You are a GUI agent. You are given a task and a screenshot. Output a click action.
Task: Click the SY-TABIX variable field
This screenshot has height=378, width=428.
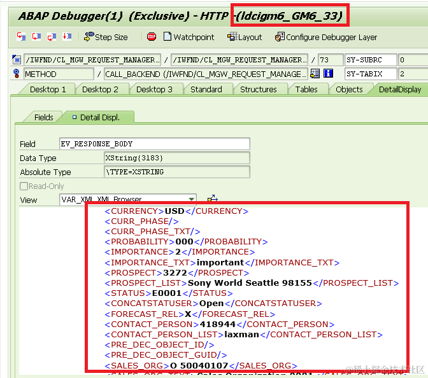coord(371,74)
